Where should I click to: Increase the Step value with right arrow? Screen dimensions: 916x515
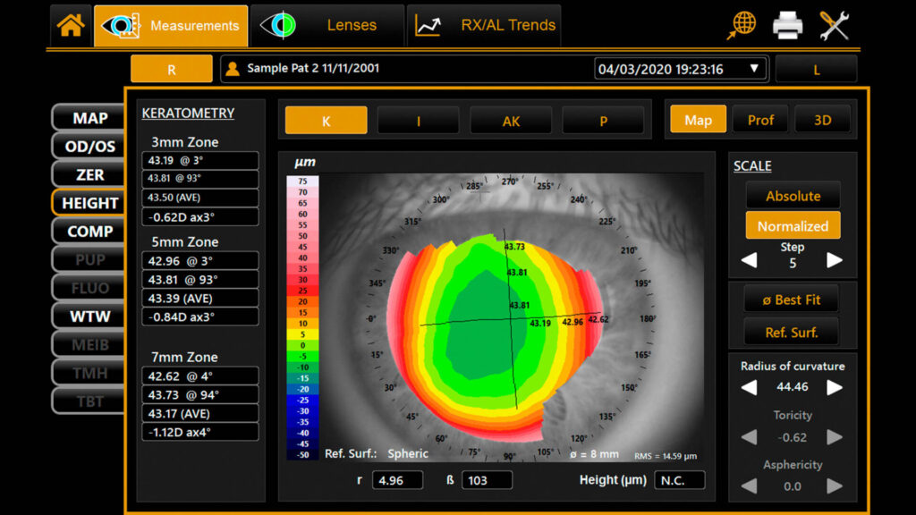pos(835,260)
